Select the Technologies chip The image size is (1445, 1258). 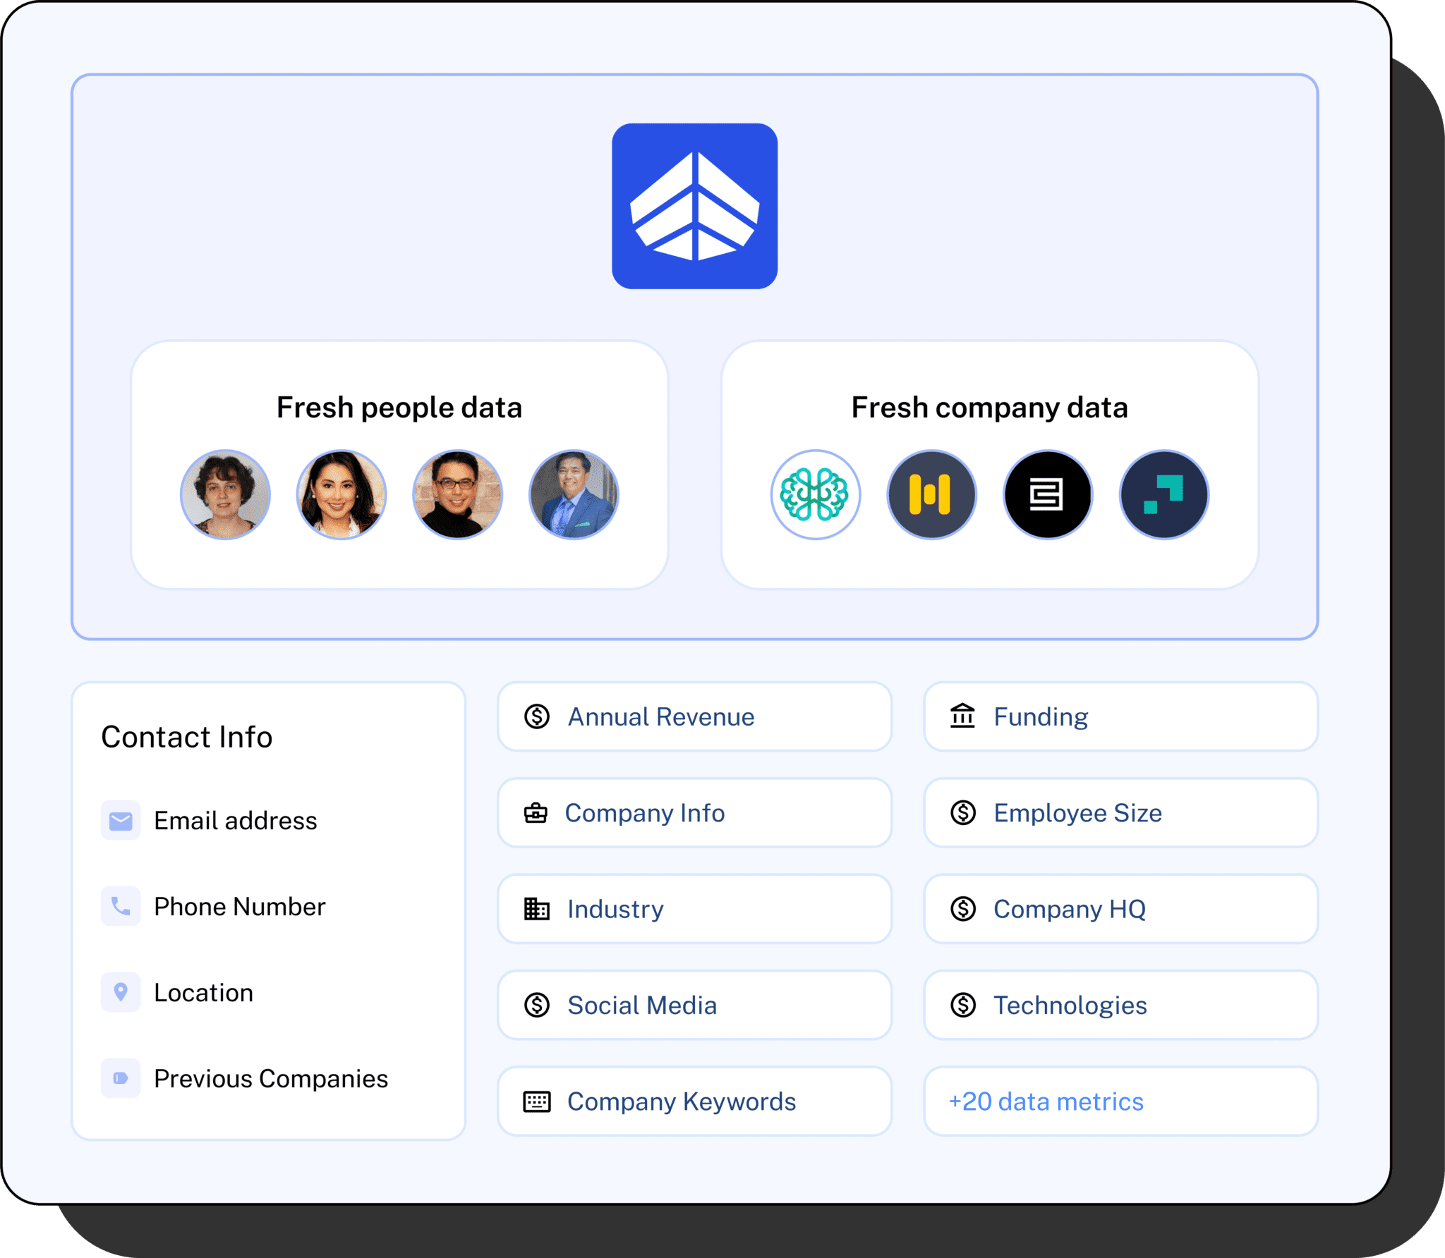[1121, 1005]
